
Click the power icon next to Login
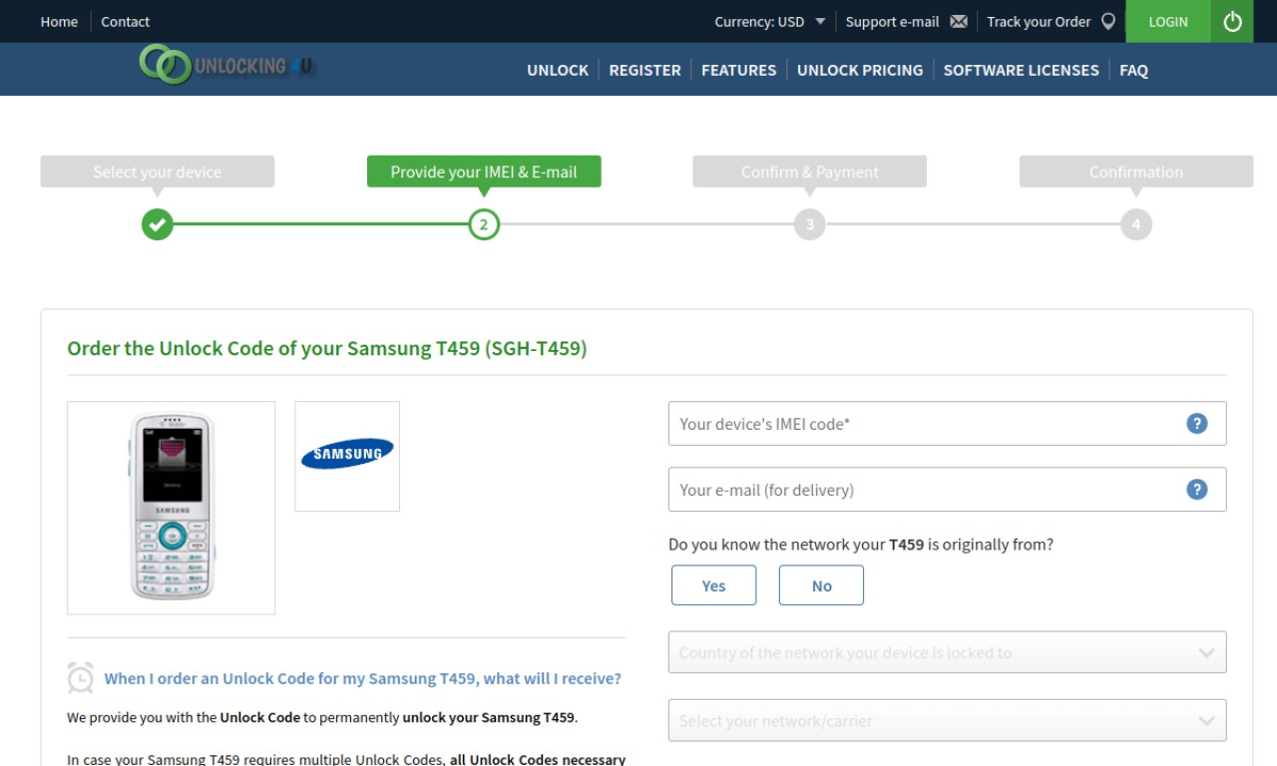coord(1232,21)
